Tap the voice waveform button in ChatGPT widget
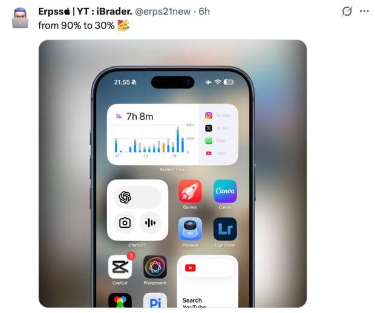 click(x=150, y=223)
